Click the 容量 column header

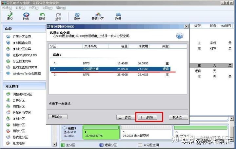click(118, 46)
